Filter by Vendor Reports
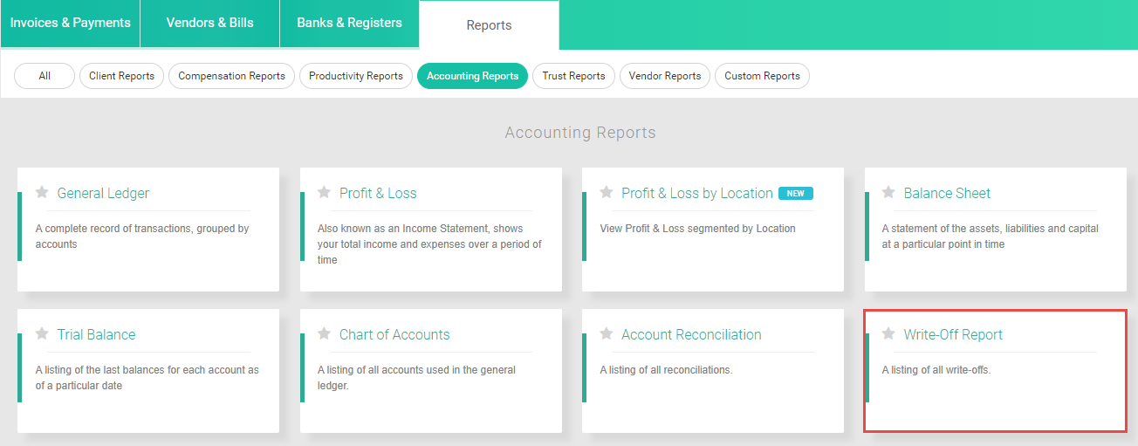This screenshot has height=446, width=1138. [x=665, y=76]
